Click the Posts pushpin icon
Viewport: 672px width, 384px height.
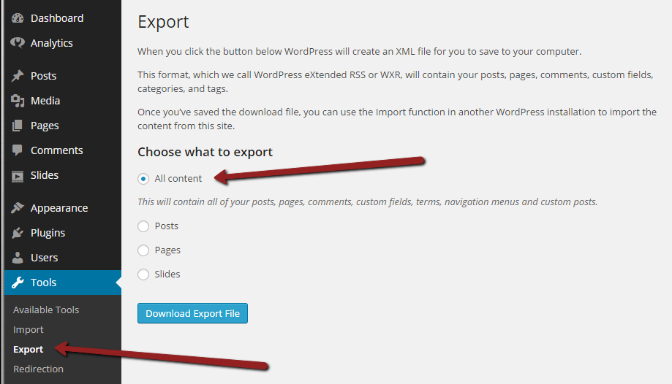(x=18, y=76)
